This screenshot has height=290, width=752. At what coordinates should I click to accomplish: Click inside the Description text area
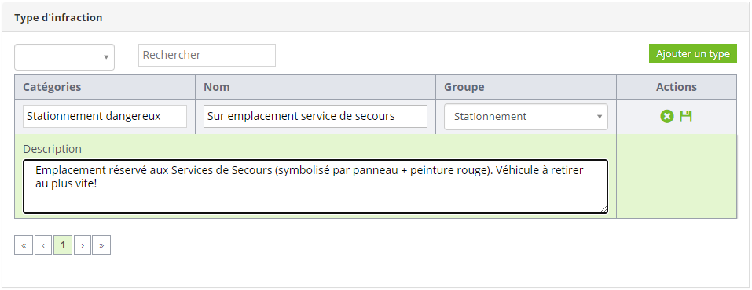point(316,187)
